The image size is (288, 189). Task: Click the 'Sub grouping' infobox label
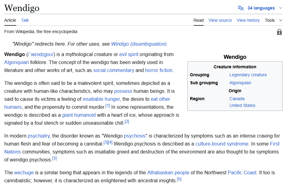[x=204, y=83]
